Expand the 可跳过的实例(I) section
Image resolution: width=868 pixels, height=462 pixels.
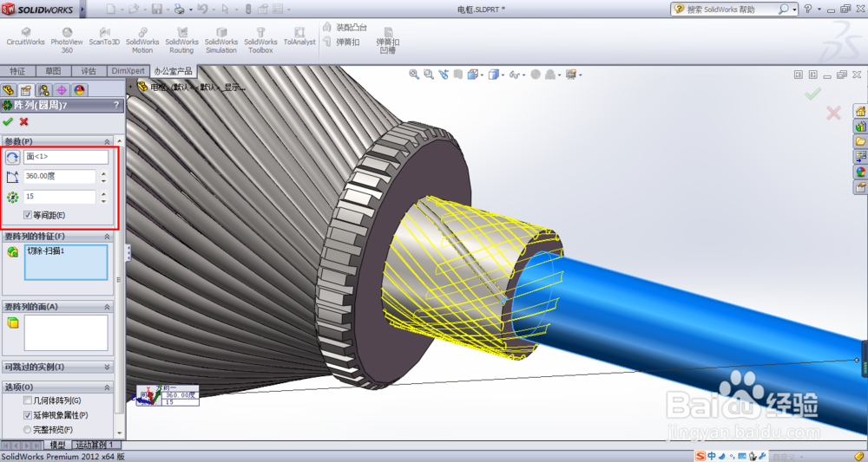(107, 367)
